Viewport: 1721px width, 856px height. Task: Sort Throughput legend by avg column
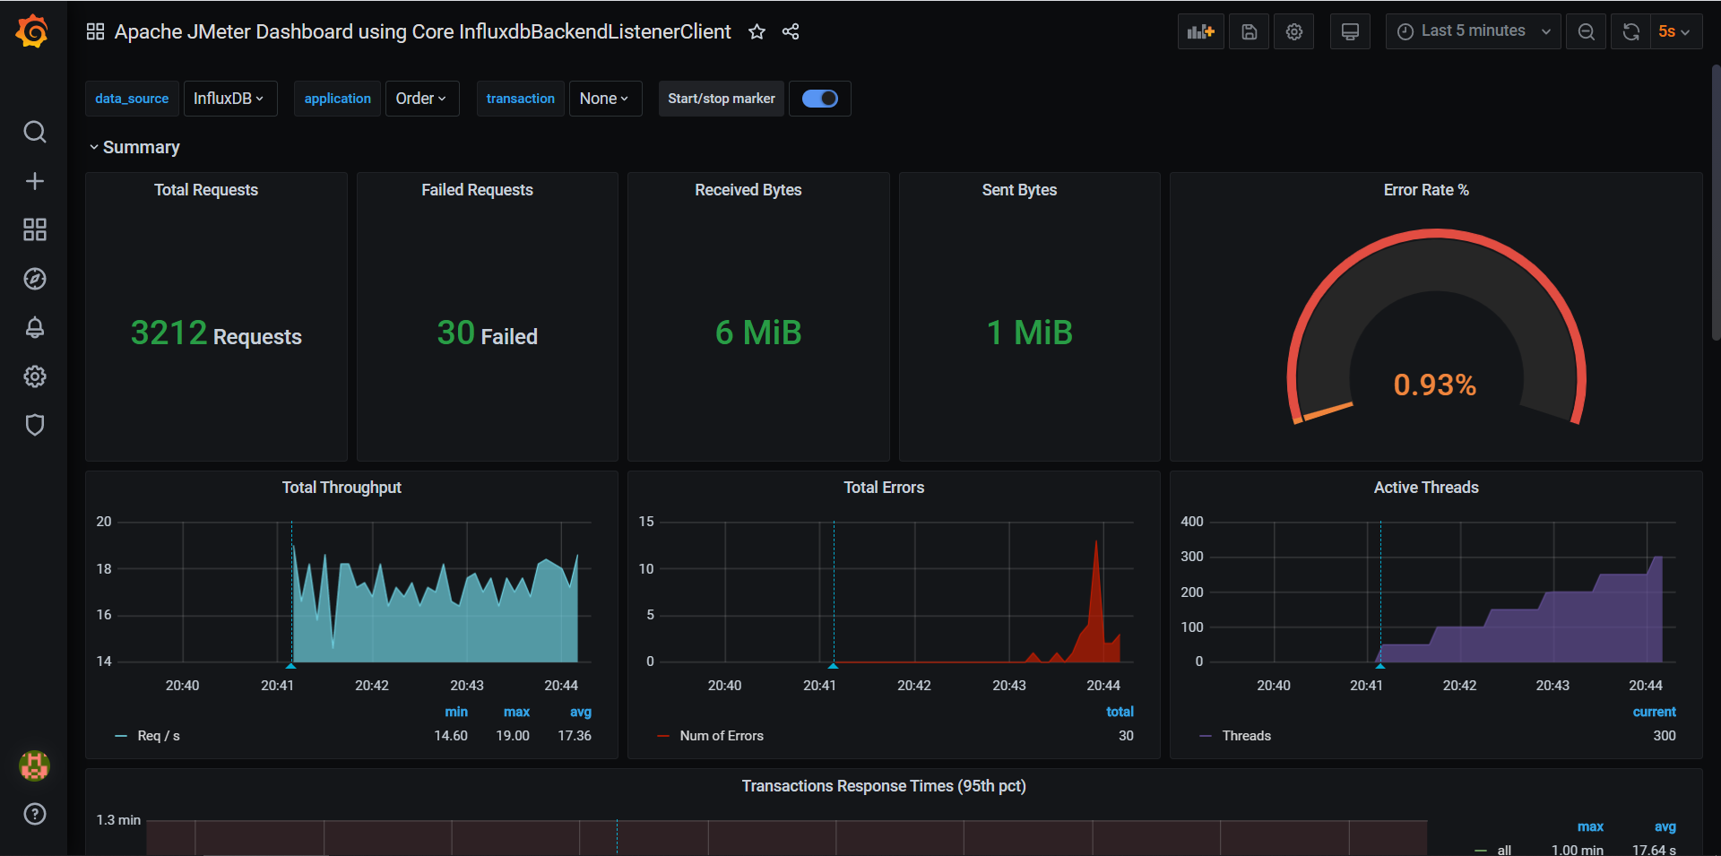pyautogui.click(x=581, y=712)
